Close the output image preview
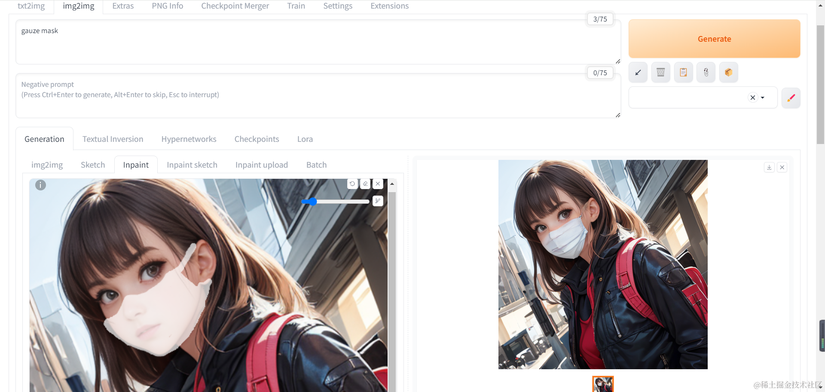This screenshot has height=392, width=825. (782, 167)
